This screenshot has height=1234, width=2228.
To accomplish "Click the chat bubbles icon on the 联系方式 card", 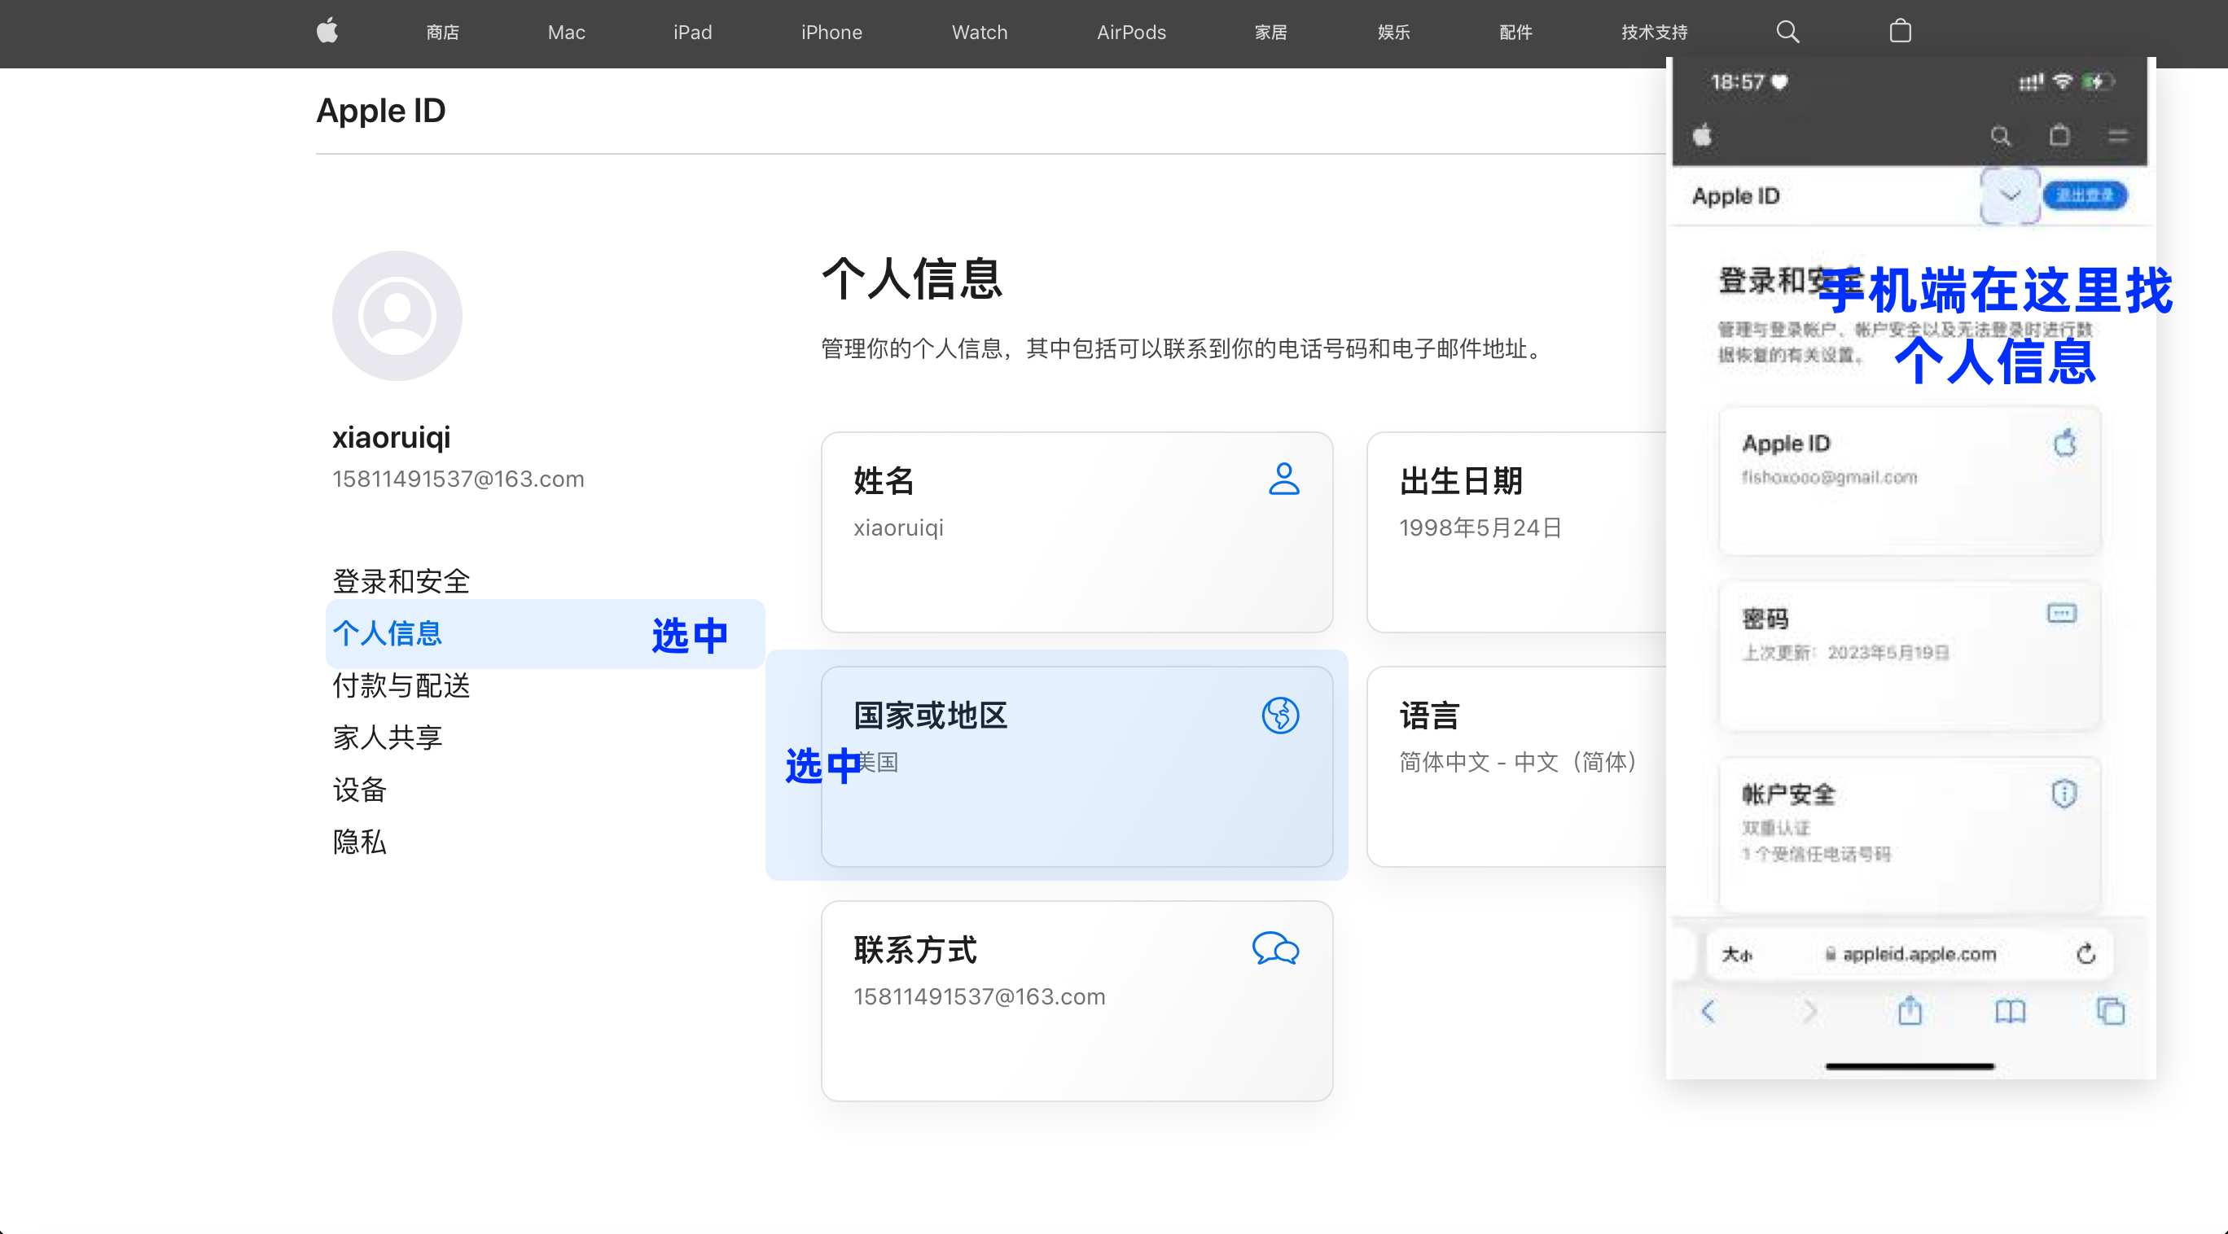I will (1276, 948).
